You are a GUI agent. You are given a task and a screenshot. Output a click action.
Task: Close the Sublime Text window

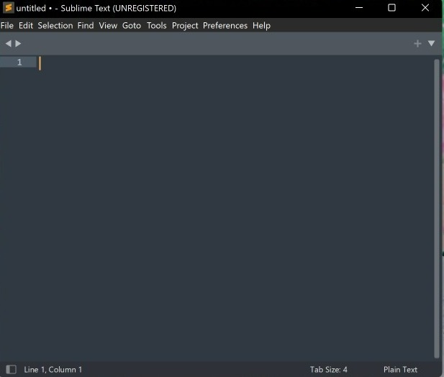[x=425, y=8]
